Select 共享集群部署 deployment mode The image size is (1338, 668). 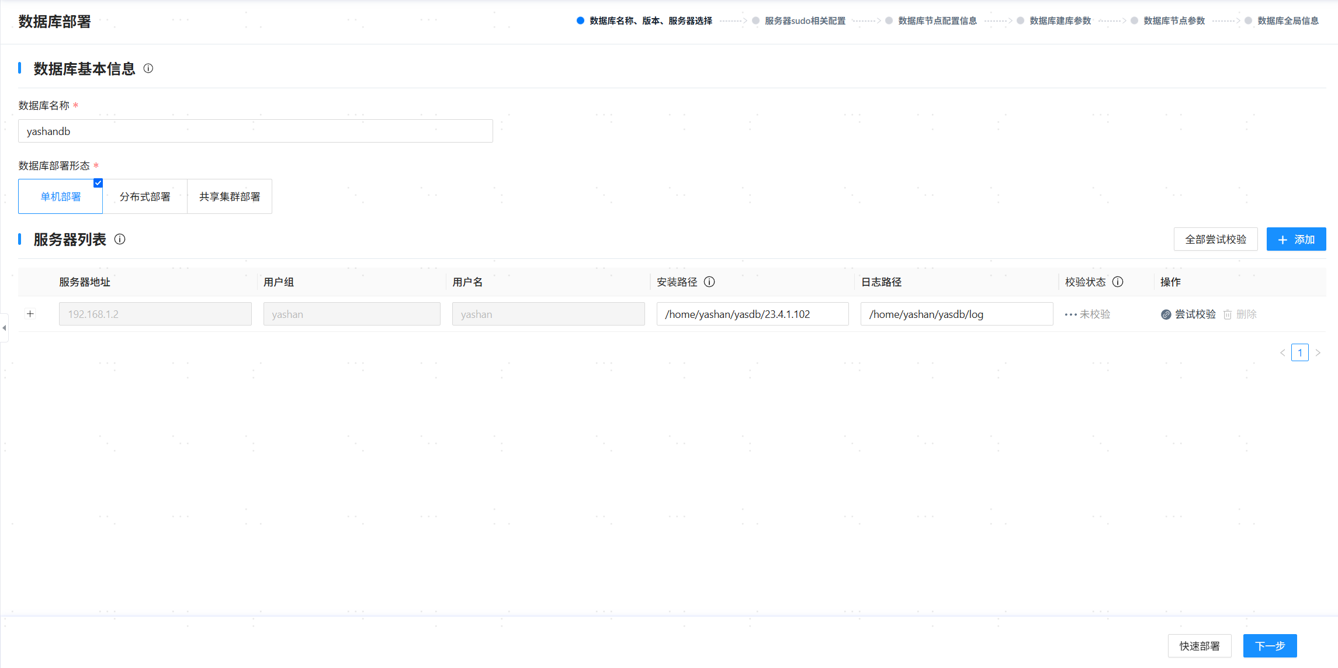tap(230, 196)
